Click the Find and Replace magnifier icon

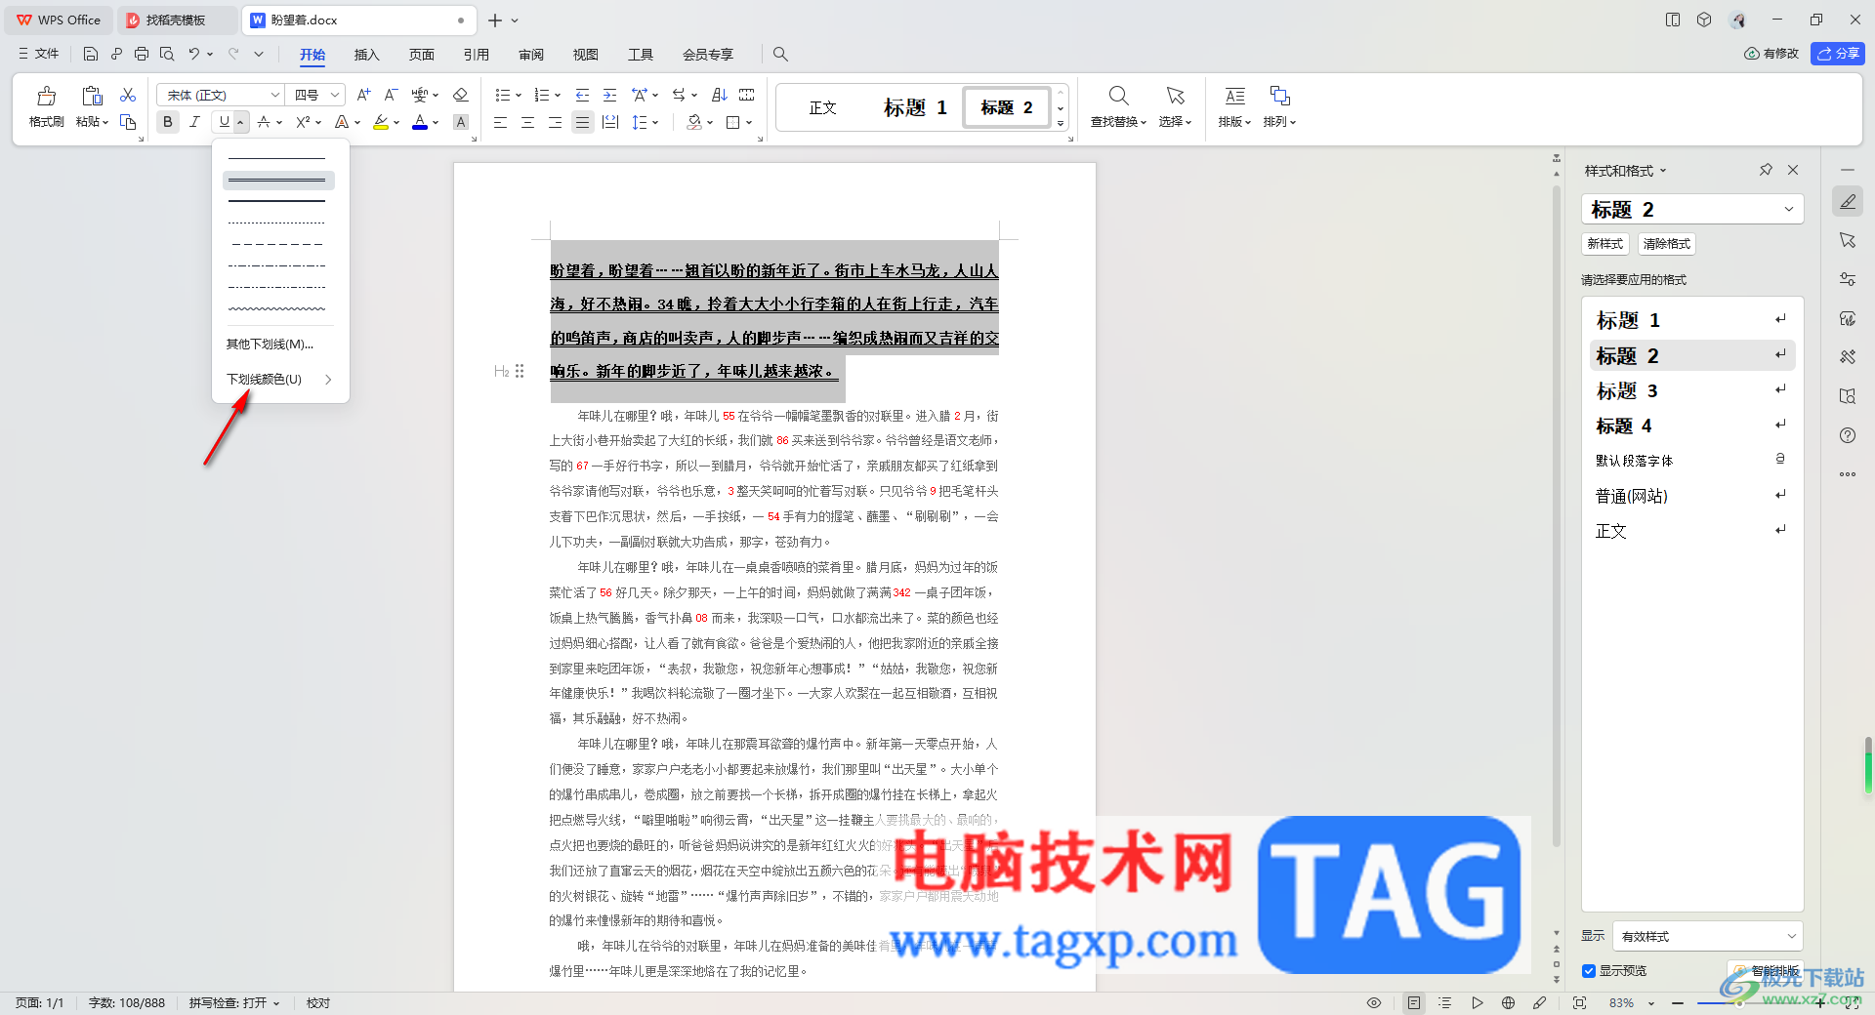[1118, 96]
